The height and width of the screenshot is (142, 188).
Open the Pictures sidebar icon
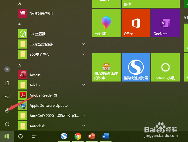click(x=7, y=97)
